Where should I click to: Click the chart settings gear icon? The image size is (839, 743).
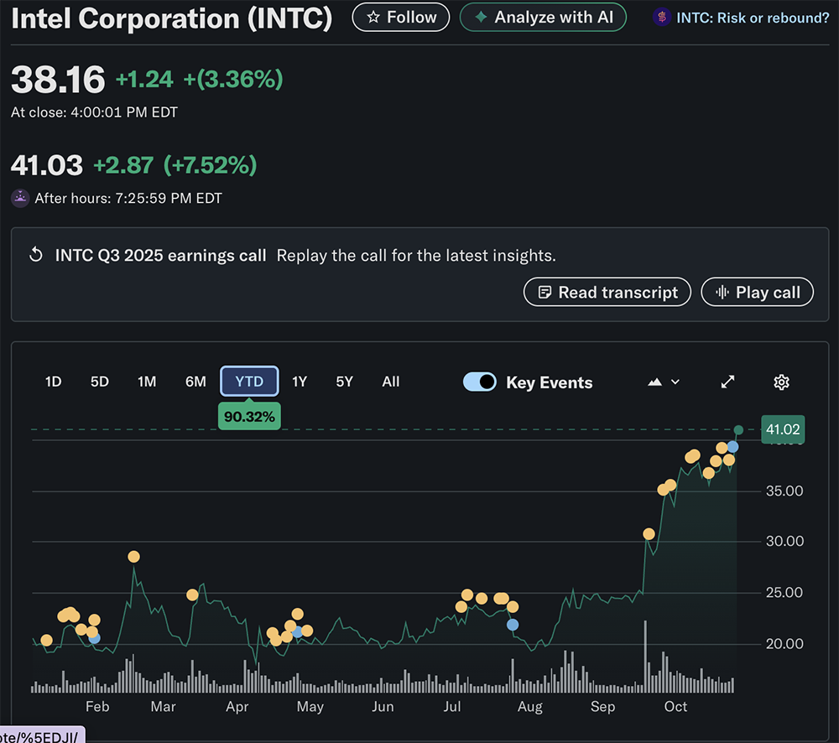(x=781, y=382)
